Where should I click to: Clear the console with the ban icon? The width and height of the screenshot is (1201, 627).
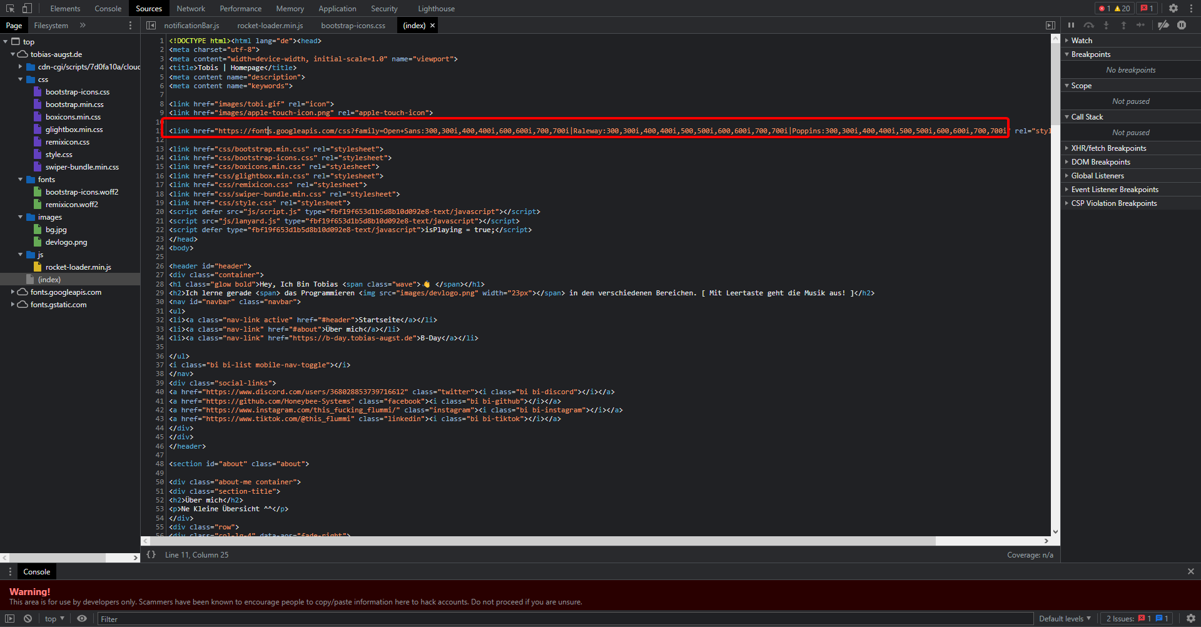28,618
